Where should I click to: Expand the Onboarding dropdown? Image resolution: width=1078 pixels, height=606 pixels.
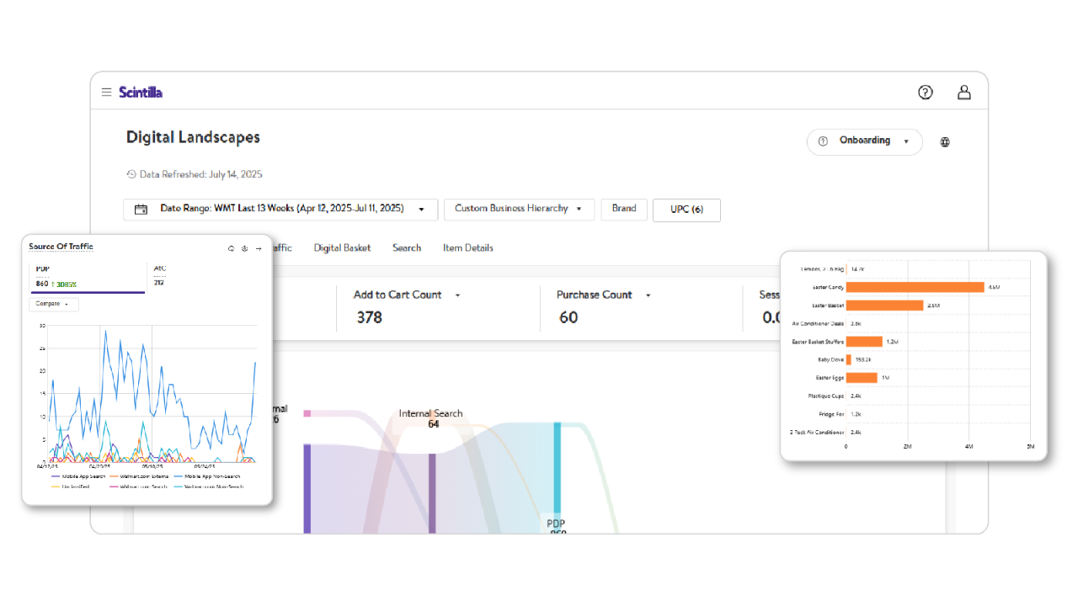[x=864, y=141]
